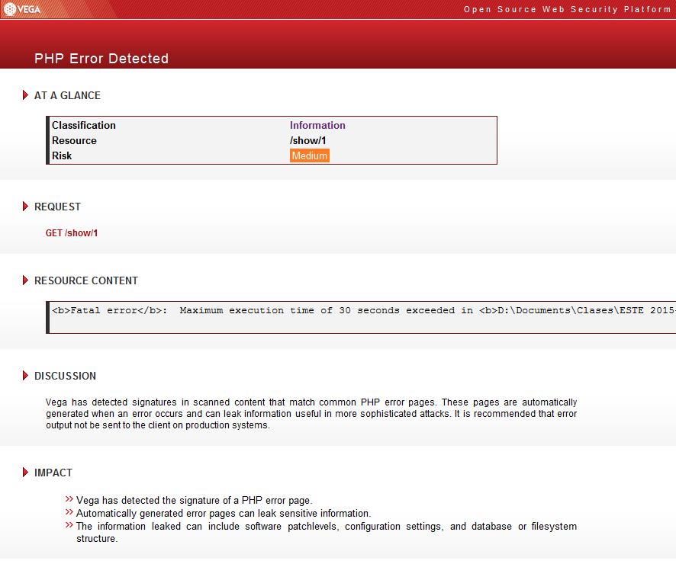Click the Classification row label

click(x=84, y=125)
